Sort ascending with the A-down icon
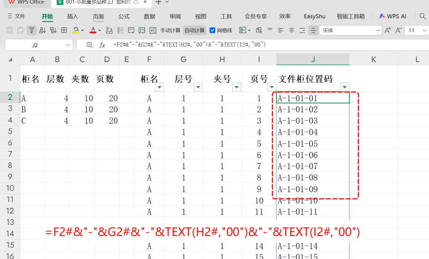 (42, 30)
